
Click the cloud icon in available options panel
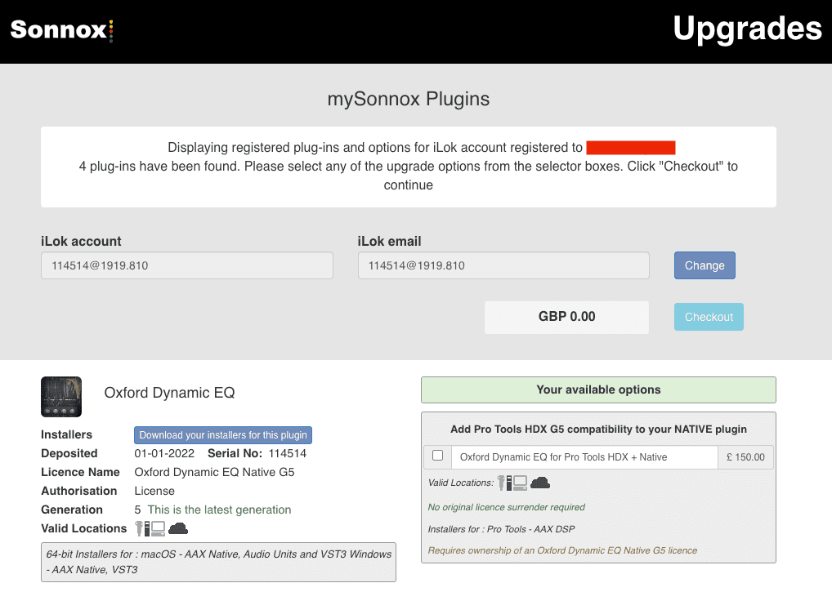[x=540, y=483]
